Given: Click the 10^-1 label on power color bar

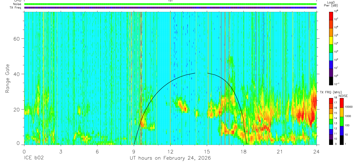Looking at the screenshot, I should click(x=337, y=84).
